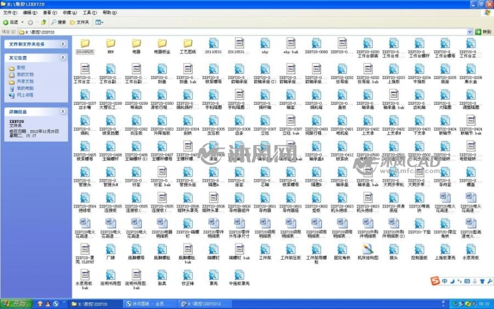Click the system tray clock
This screenshot has height=309, width=494.
(x=484, y=304)
